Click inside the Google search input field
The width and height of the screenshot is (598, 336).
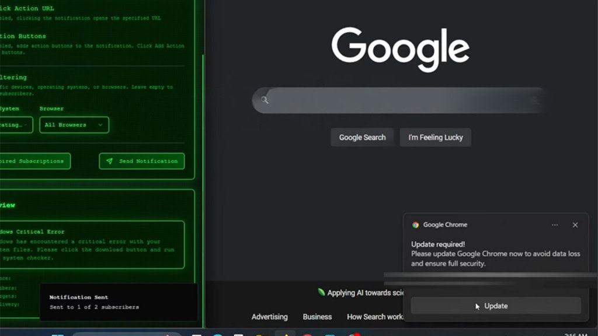point(399,100)
